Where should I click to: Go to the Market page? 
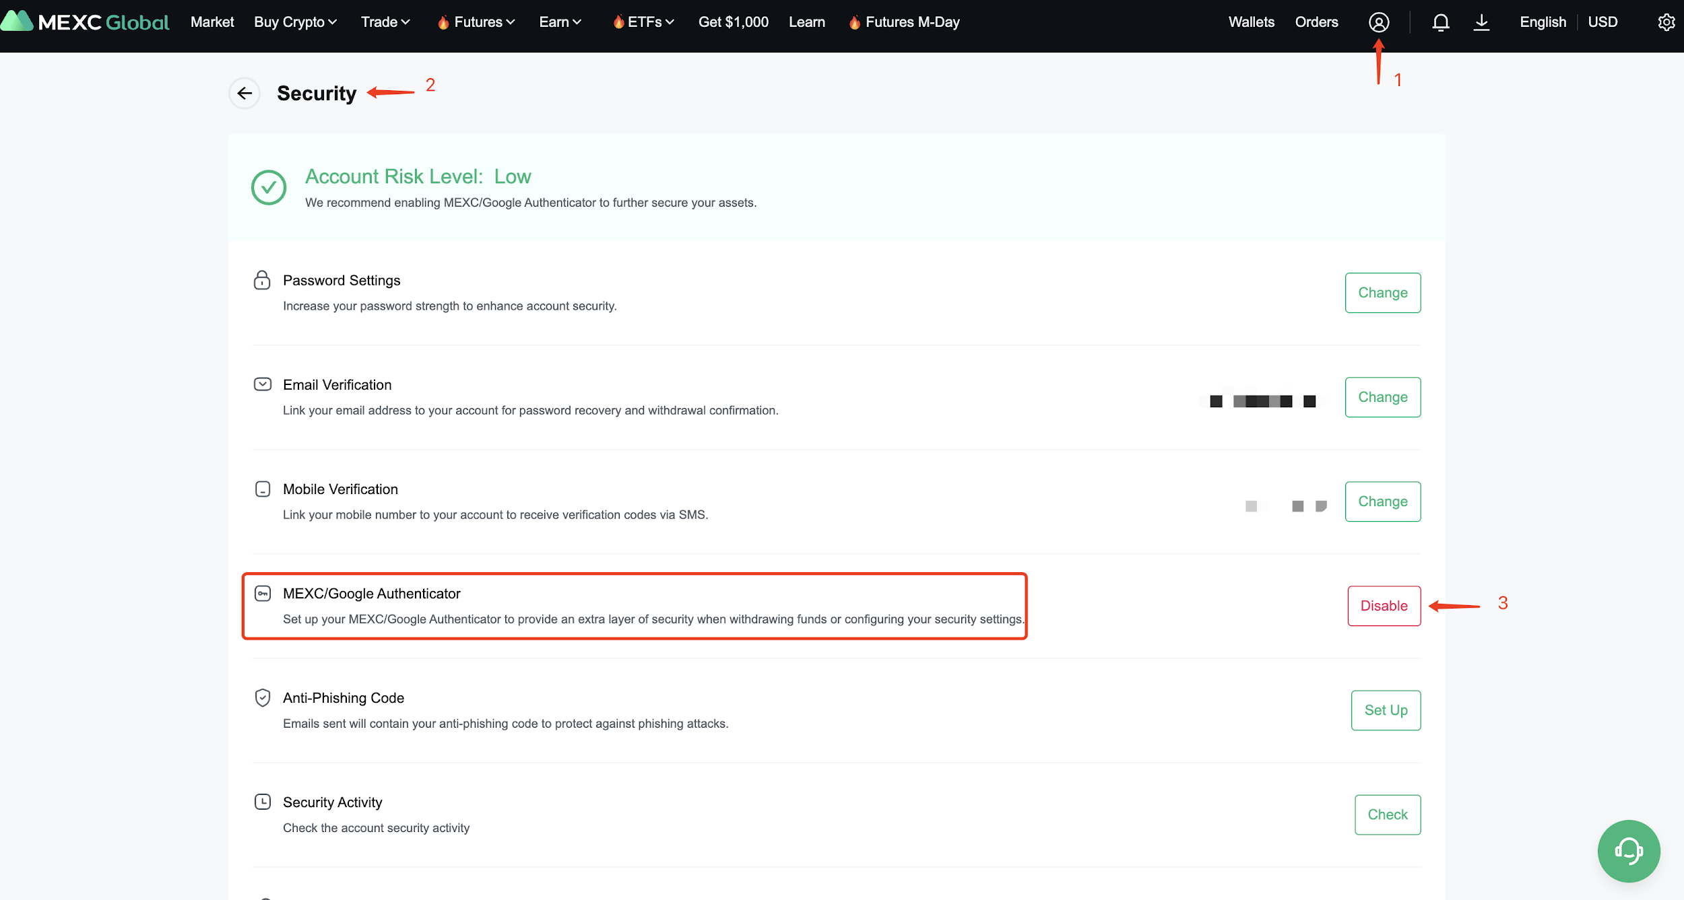(212, 22)
